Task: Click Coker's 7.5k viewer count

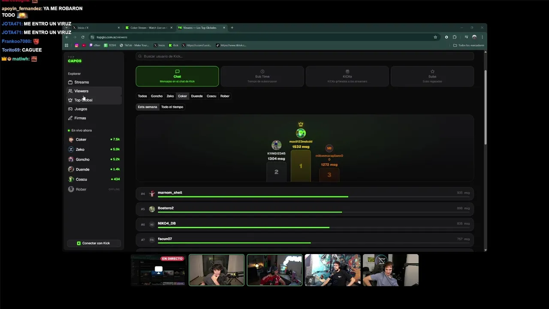Action: coord(115,139)
